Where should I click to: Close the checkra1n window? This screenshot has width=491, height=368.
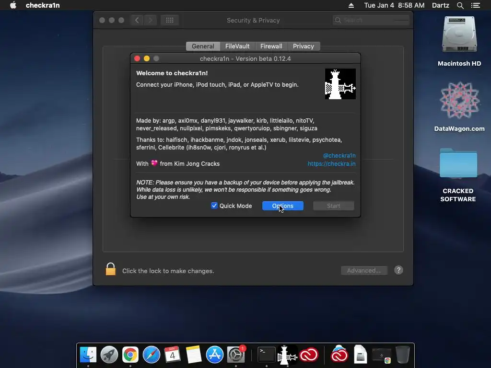coord(137,58)
